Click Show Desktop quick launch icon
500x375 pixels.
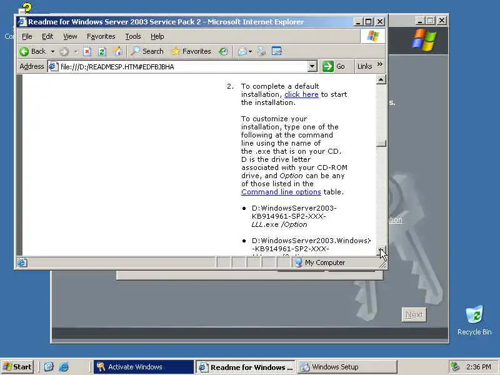(x=49, y=367)
